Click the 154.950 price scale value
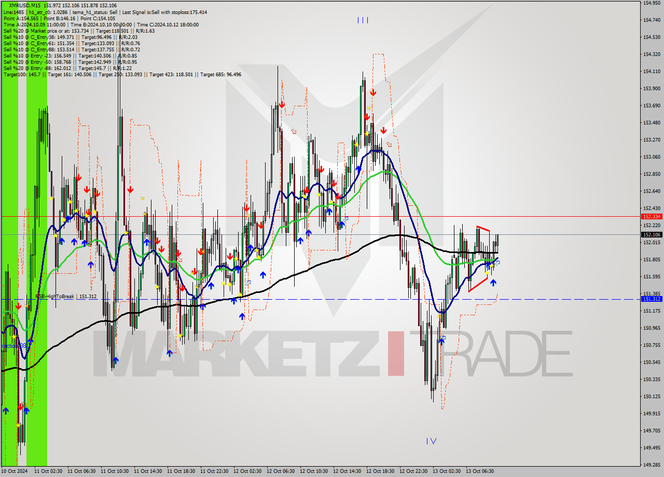The image size is (664, 477). click(651, 3)
